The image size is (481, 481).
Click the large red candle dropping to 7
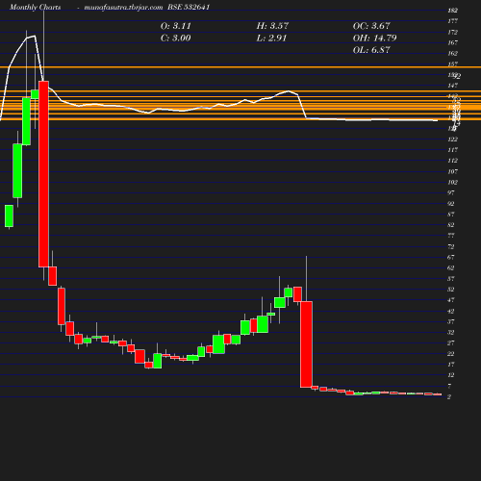tap(306, 344)
